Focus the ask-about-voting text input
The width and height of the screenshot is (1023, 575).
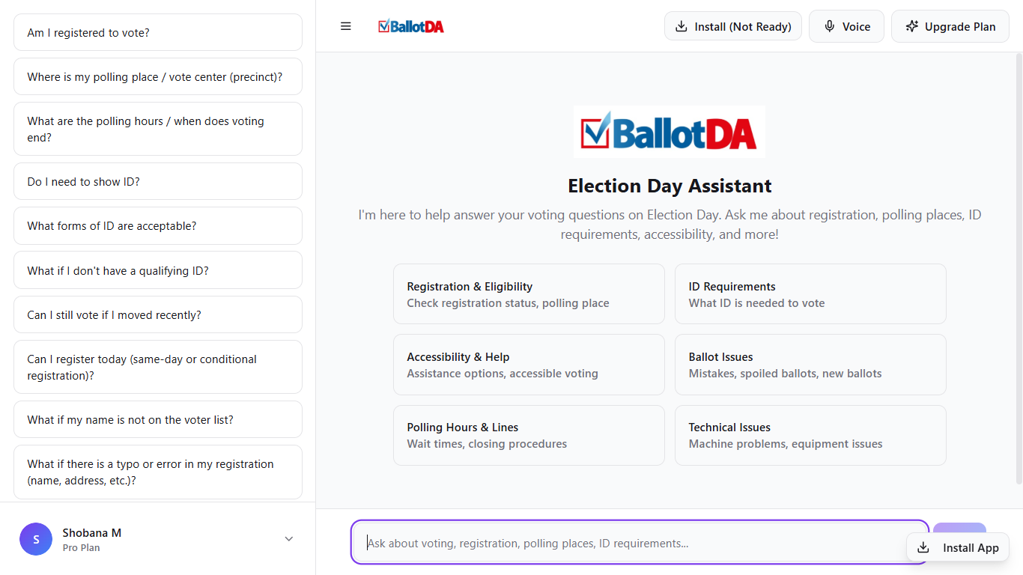tap(637, 543)
